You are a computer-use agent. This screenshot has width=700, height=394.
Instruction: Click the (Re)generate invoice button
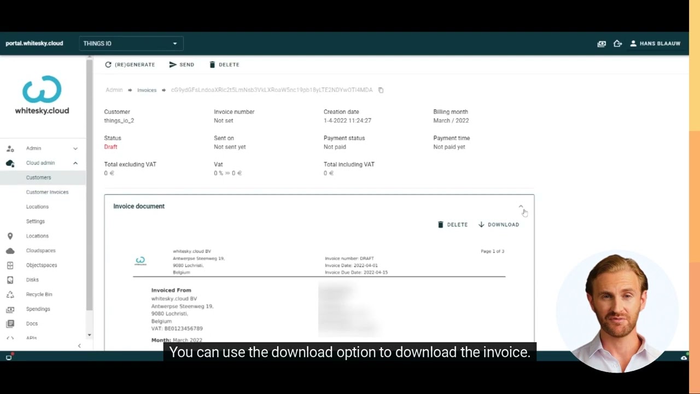coord(130,65)
